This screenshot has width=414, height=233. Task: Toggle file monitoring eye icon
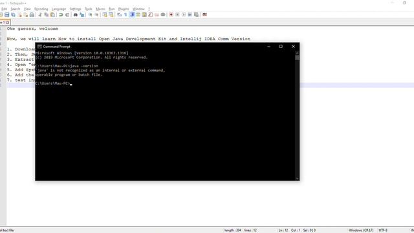pyautogui.click(x=163, y=15)
